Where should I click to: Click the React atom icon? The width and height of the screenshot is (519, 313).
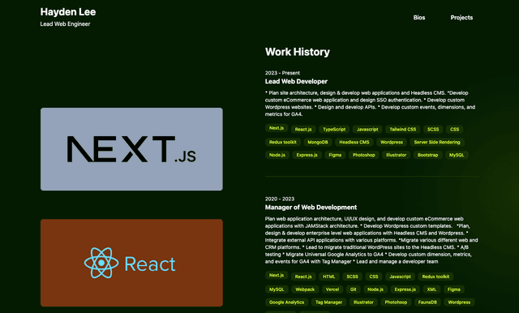click(x=101, y=263)
